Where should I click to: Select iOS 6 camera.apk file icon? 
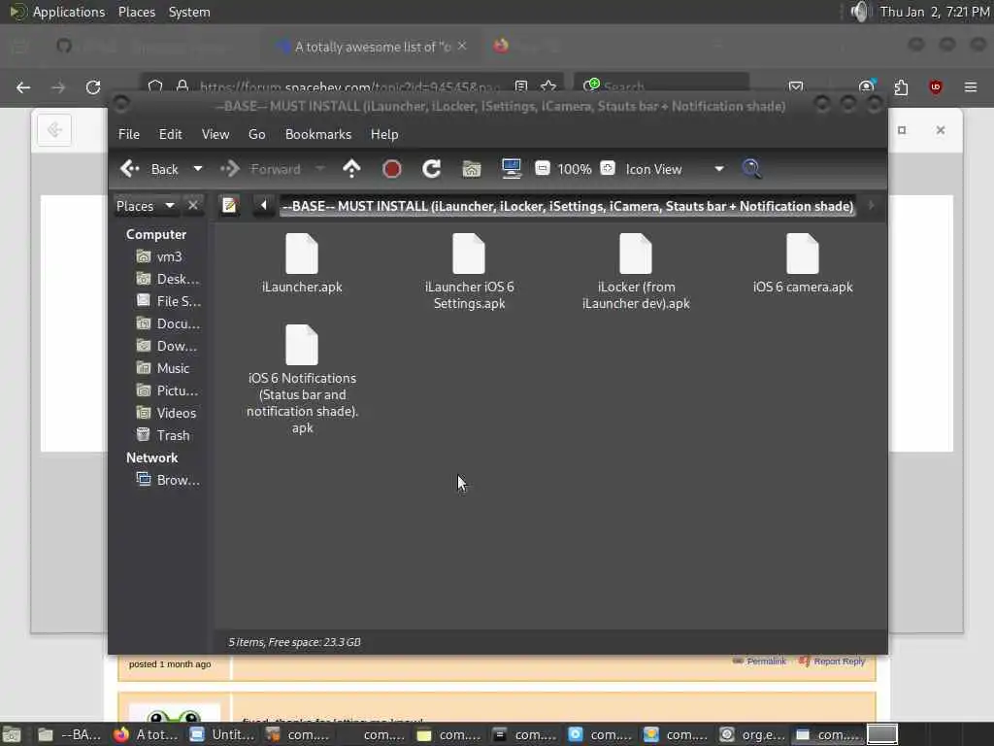[803, 254]
